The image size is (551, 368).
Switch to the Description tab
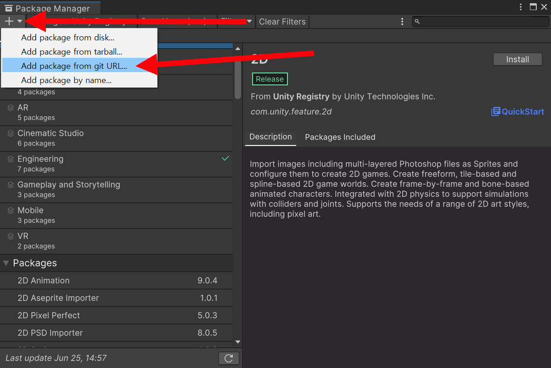tap(270, 137)
